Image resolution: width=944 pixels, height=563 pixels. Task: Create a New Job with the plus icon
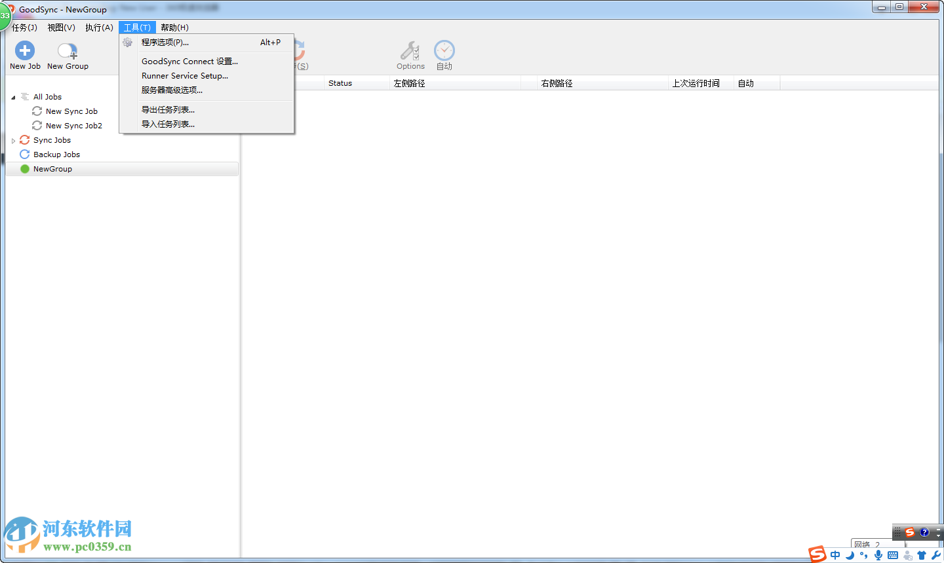25,50
